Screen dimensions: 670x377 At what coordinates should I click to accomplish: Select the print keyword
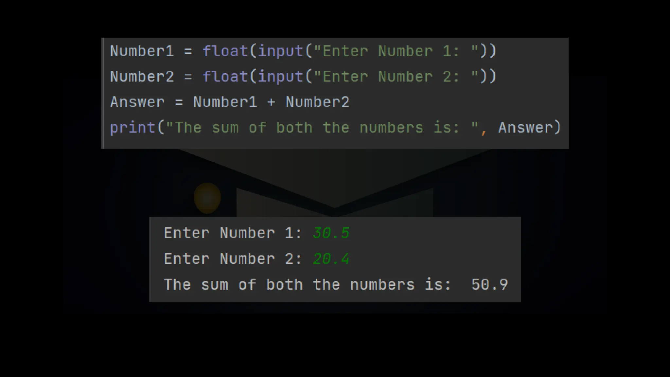[132, 128]
